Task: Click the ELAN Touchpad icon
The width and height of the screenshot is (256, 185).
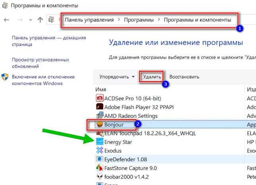Action: coord(100,134)
